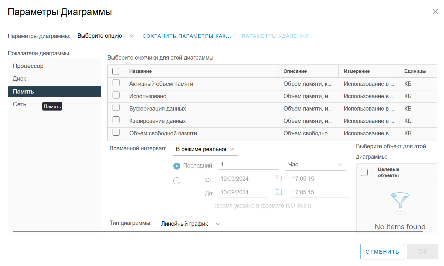Click the Использовано row name
The image size is (444, 266).
tap(148, 96)
